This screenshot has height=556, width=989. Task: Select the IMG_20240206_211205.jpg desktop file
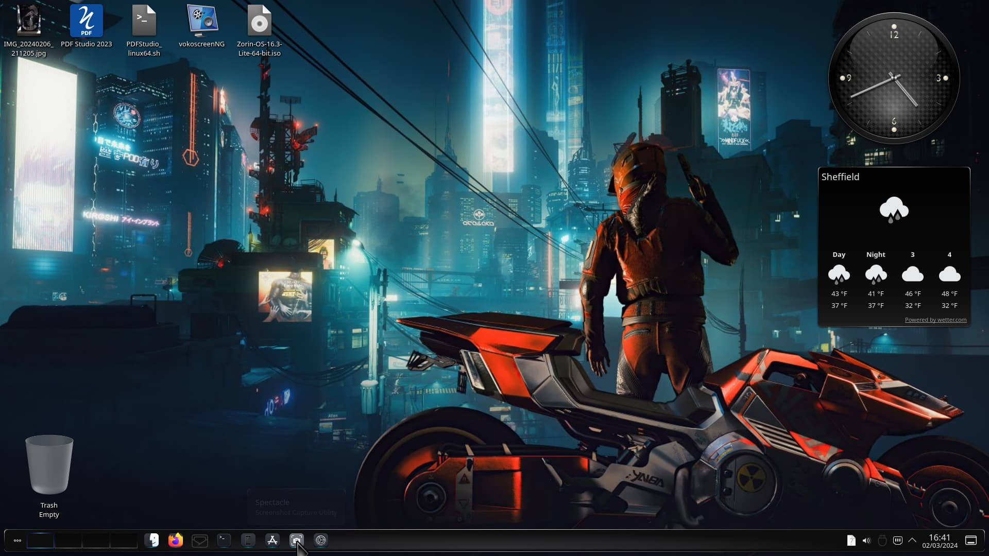[29, 31]
